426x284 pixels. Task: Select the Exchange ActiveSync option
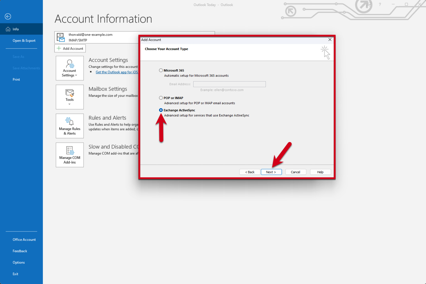(x=161, y=110)
